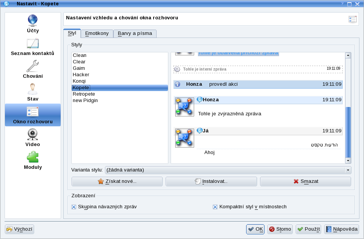The image size is (364, 239).
Task: Select the Kopete style
Action: pyautogui.click(x=120, y=88)
